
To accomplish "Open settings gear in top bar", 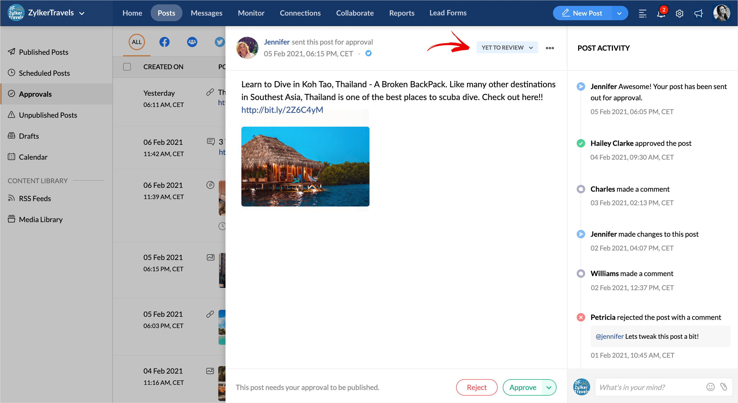I will click(679, 14).
